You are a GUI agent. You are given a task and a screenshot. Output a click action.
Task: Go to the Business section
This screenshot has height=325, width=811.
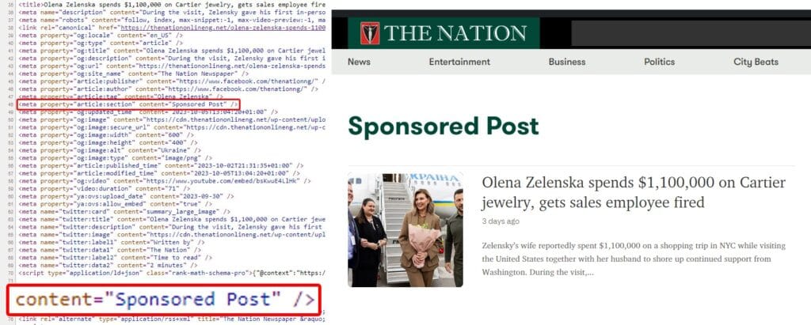(x=567, y=62)
